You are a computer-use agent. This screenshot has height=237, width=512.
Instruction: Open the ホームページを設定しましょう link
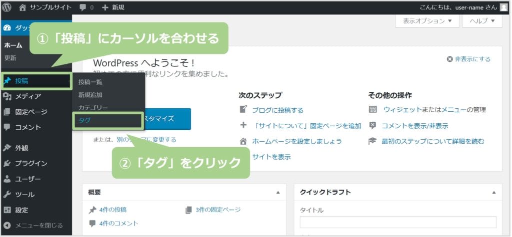[297, 142]
